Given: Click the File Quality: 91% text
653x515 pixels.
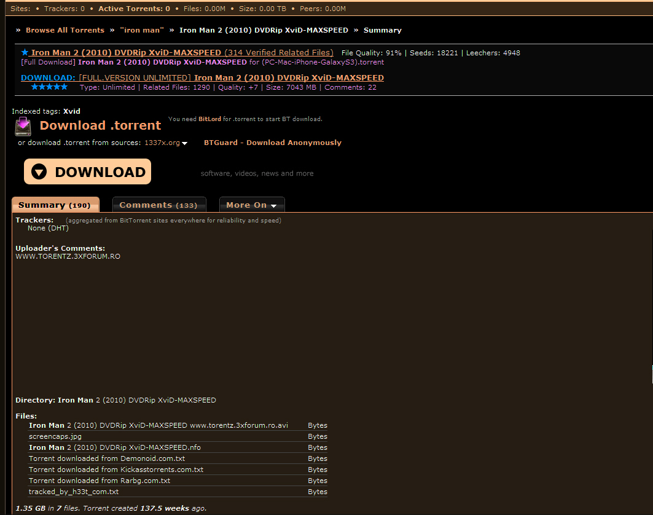Looking at the screenshot, I should point(372,53).
